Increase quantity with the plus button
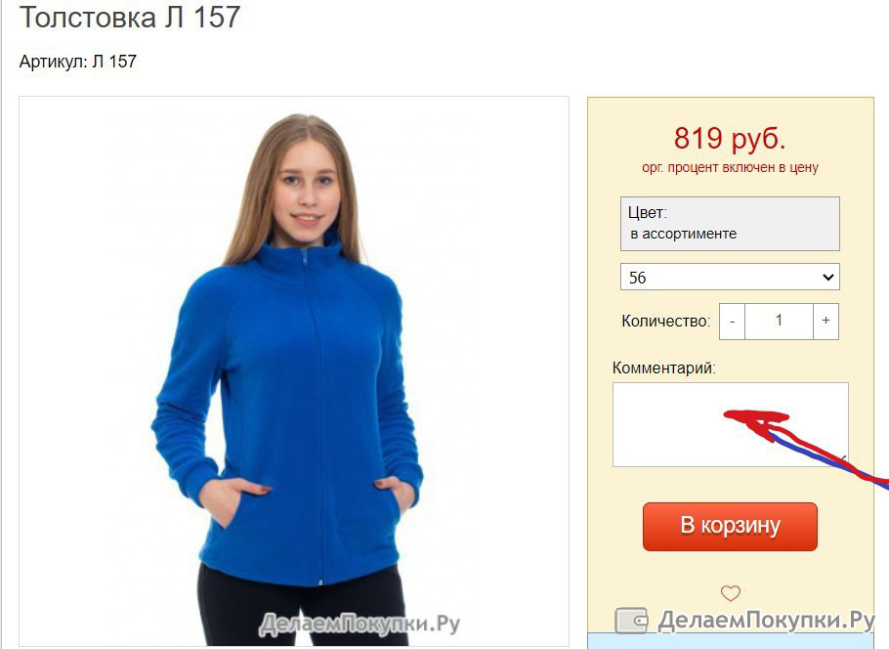The height and width of the screenshot is (649, 889). click(825, 322)
